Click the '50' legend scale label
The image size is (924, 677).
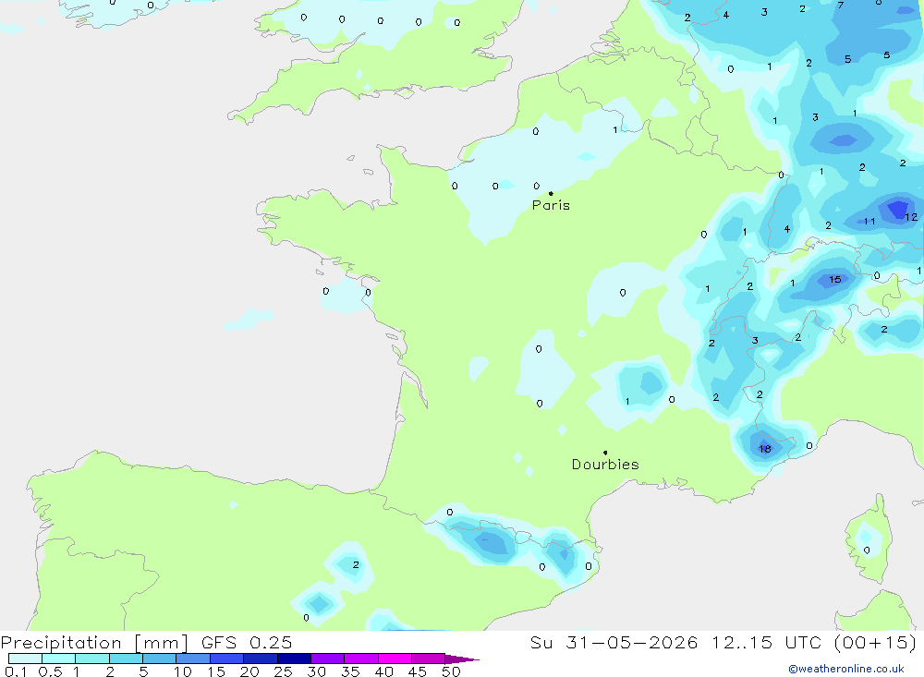(x=451, y=671)
